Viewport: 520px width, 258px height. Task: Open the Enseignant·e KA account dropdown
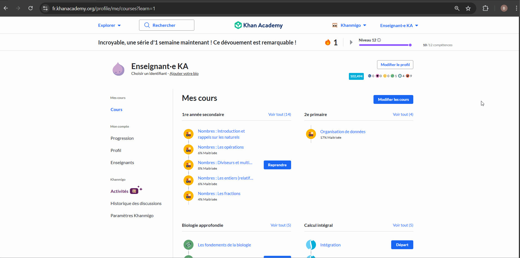(x=399, y=25)
